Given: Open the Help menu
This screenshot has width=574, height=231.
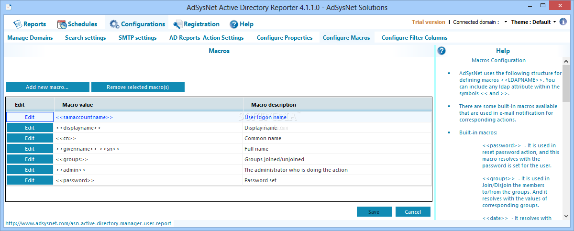Looking at the screenshot, I should pos(242,24).
